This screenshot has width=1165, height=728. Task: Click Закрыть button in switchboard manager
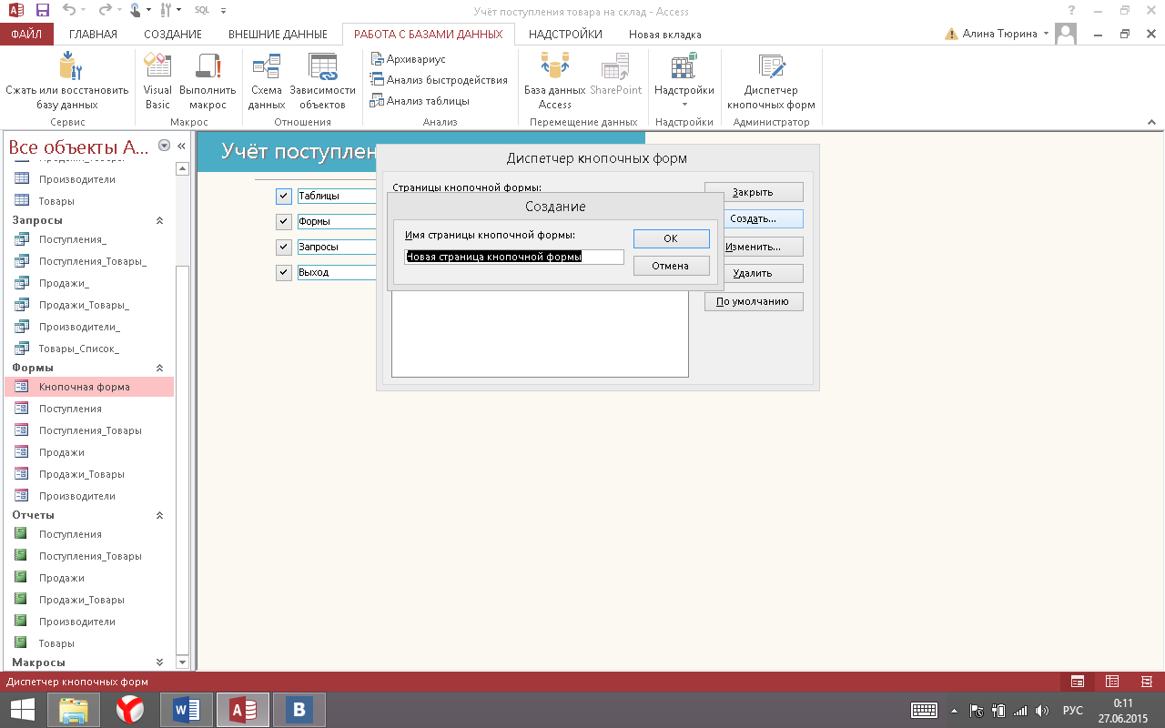[x=754, y=192]
